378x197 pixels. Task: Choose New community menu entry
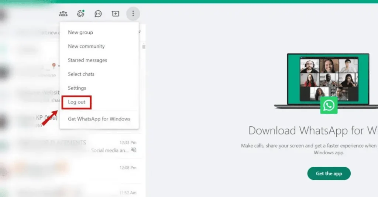(99, 46)
